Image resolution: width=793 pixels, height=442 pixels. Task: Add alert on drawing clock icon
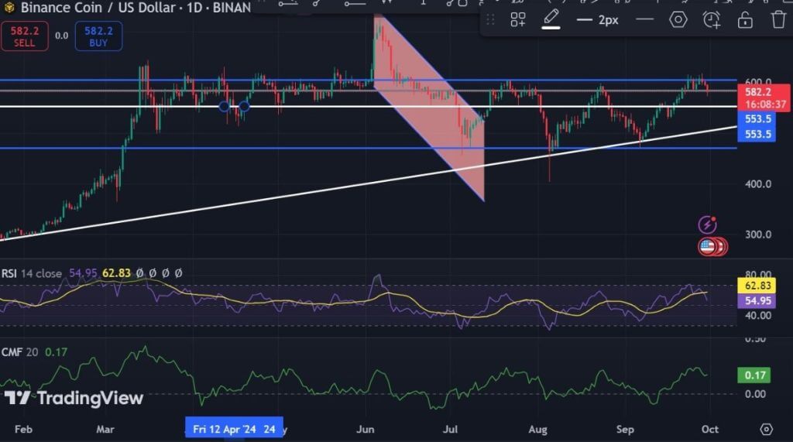click(711, 19)
